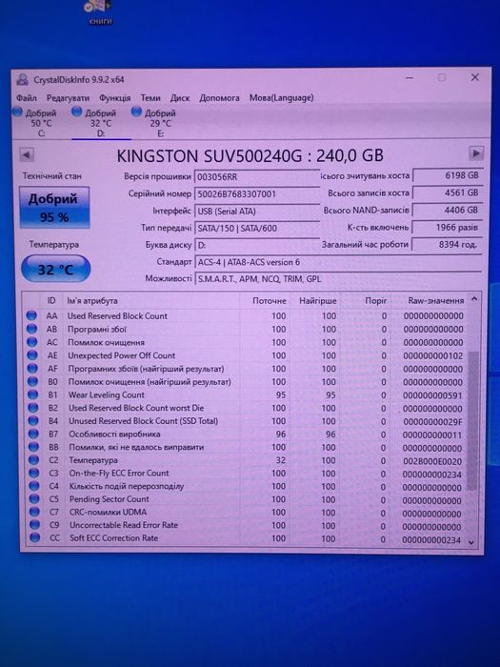Click the Поріг column header

click(366, 301)
